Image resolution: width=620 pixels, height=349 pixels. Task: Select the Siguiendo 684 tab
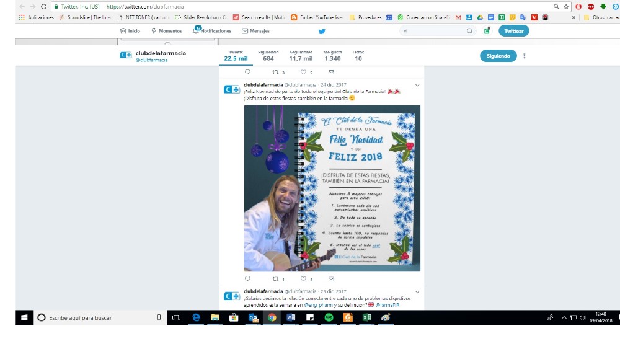click(x=268, y=56)
